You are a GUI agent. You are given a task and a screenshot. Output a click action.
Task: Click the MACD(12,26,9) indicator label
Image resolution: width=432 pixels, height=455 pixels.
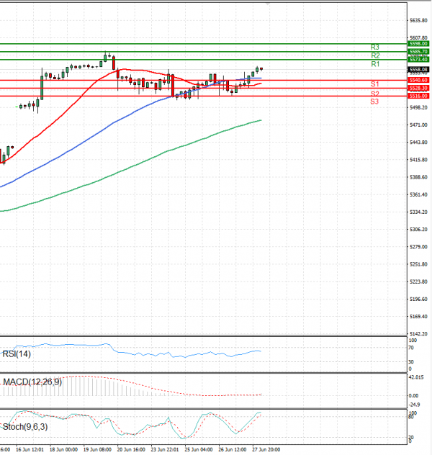point(32,382)
